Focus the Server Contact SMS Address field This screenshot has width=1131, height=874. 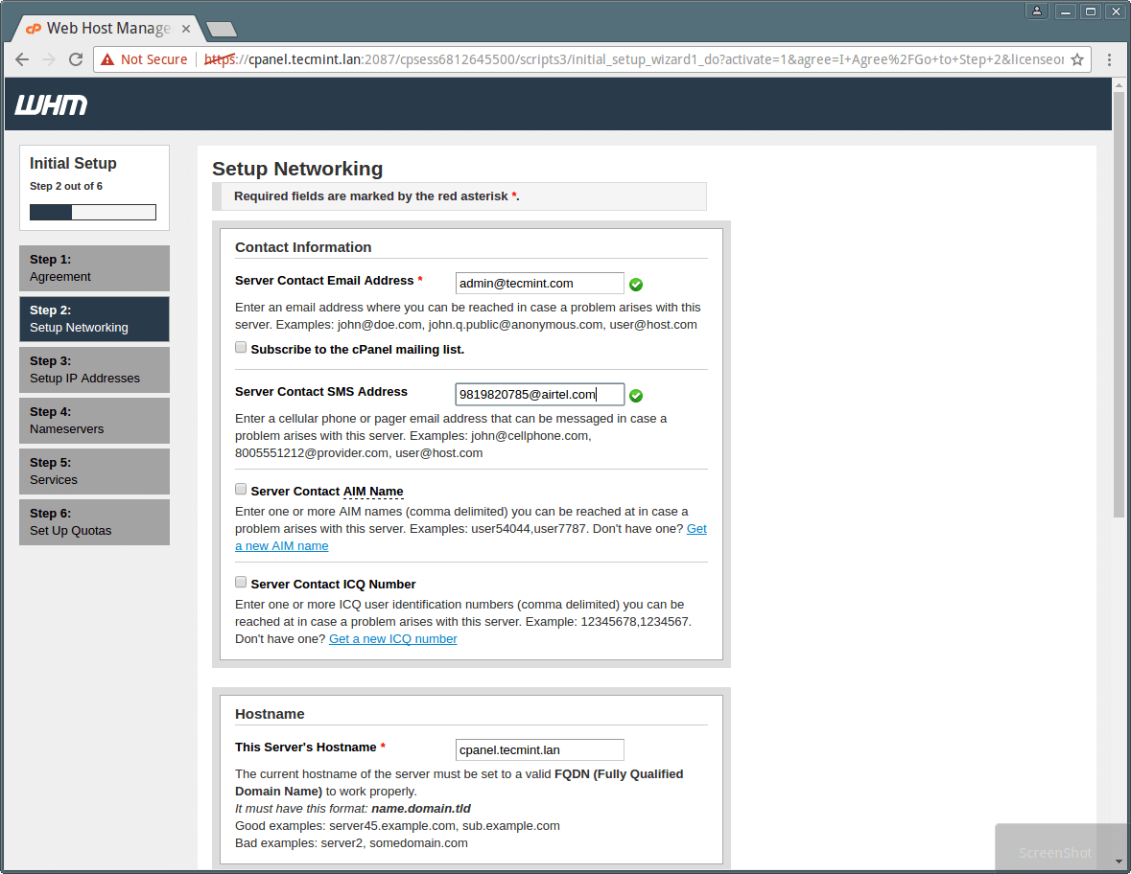539,394
